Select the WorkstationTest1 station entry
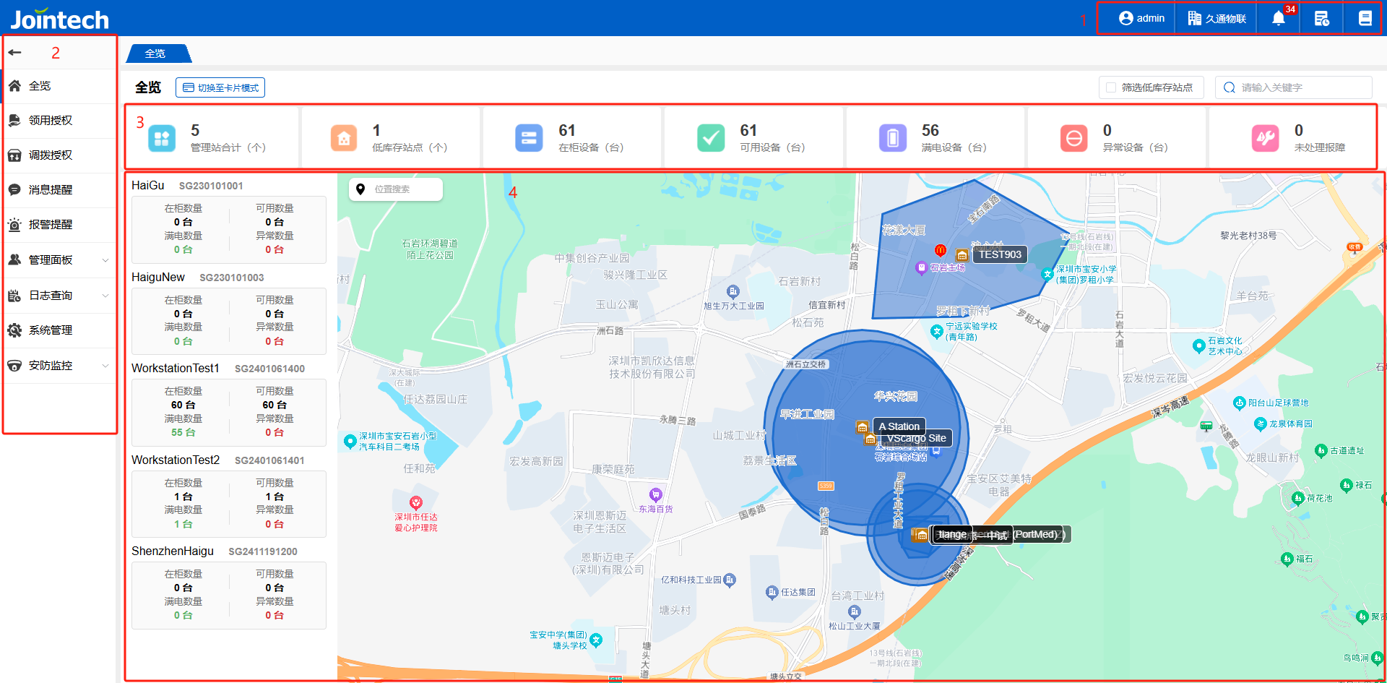Screen dimensions: 1387x683 176,368
